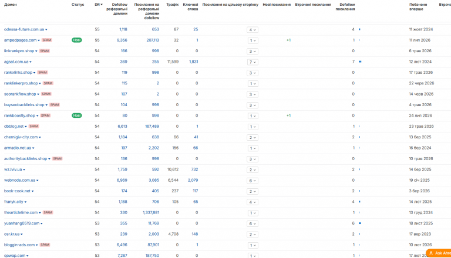Sort by the Ключові слова column header

[190, 7]
